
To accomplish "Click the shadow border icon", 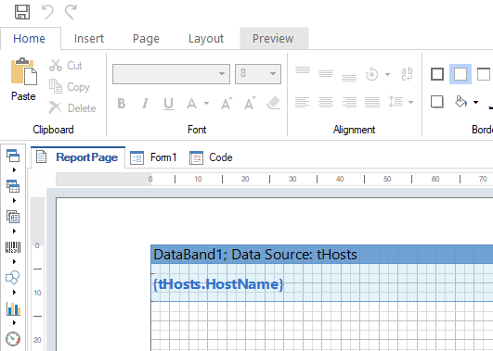I will coord(437,102).
